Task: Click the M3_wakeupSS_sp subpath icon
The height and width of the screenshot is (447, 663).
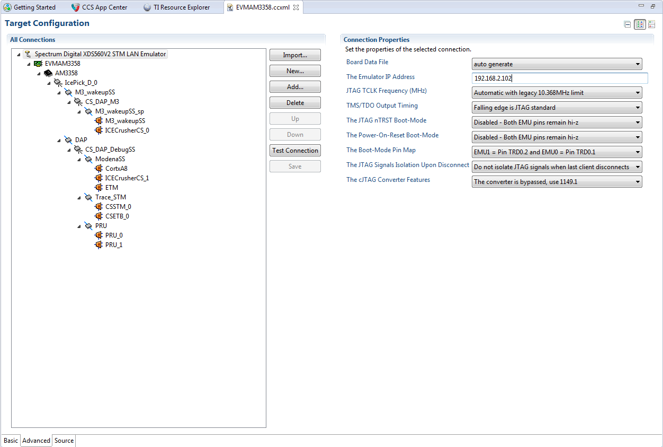Action: point(88,111)
